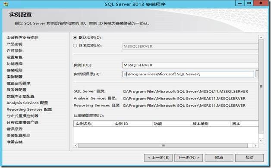Click vertical scrollbar up arrow
The width and height of the screenshot is (271, 168).
[x=261, y=37]
